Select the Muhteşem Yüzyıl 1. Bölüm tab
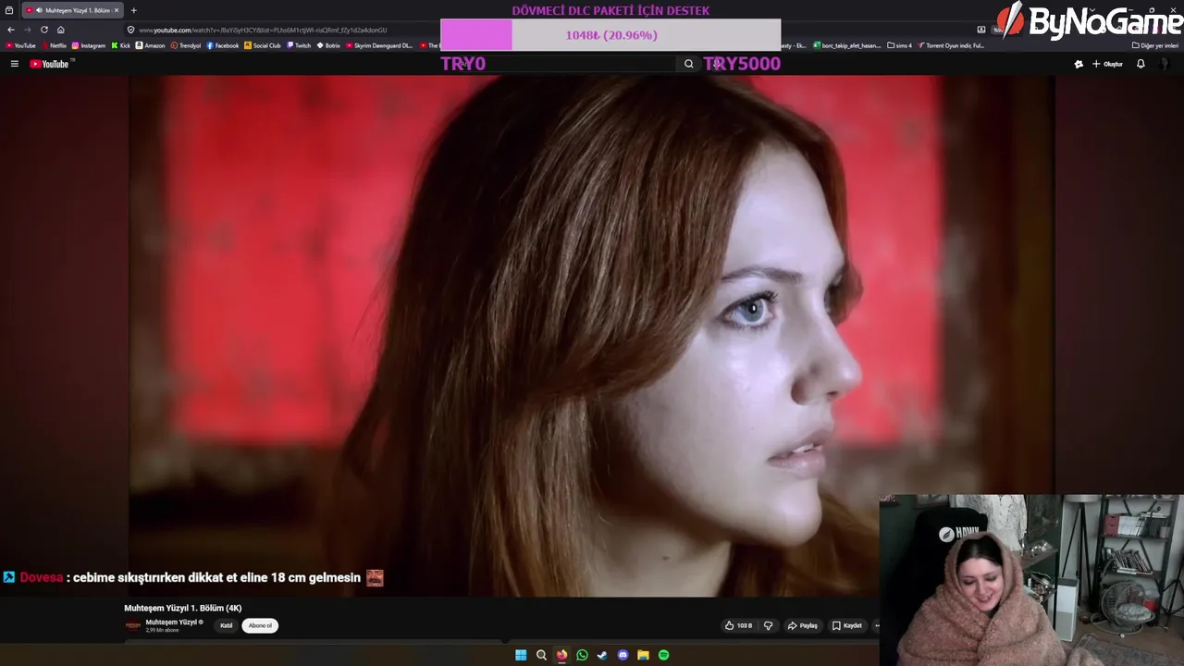 click(x=72, y=10)
